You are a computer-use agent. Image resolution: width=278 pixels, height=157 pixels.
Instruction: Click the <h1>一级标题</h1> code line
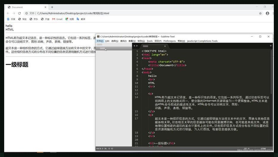click(x=161, y=143)
